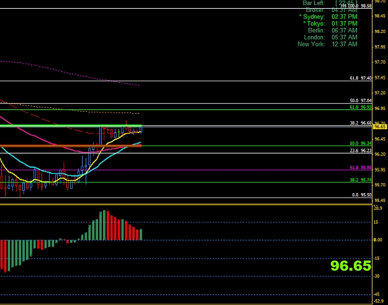The width and height of the screenshot is (388, 305).
Task: Select the dashed red moving average line
Action: (50, 121)
